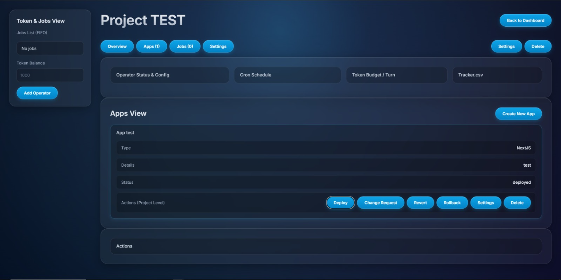This screenshot has width=561, height=280.
Task: Revert the App test
Action: pyautogui.click(x=420, y=203)
